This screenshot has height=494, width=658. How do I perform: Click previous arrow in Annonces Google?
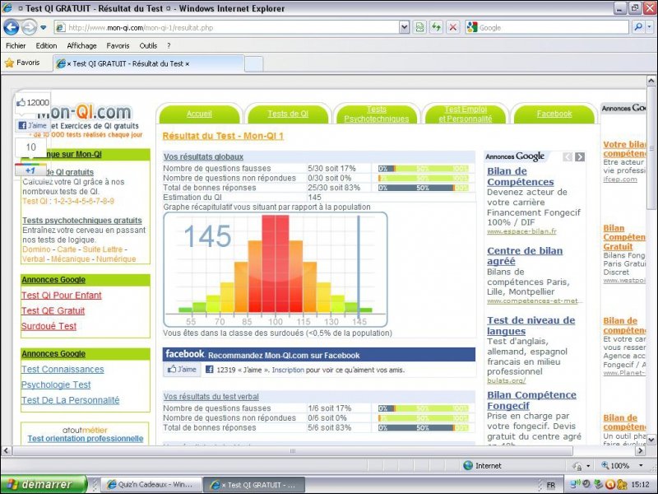point(568,156)
